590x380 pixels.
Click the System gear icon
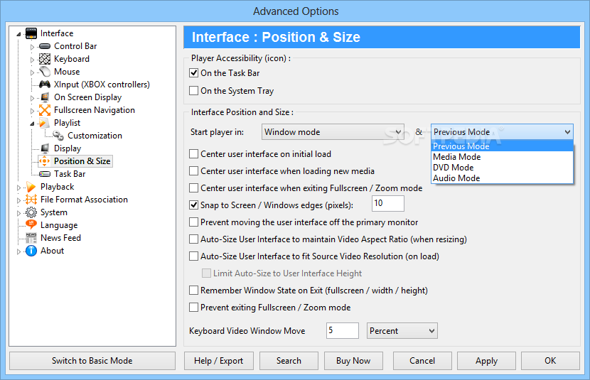(x=31, y=212)
